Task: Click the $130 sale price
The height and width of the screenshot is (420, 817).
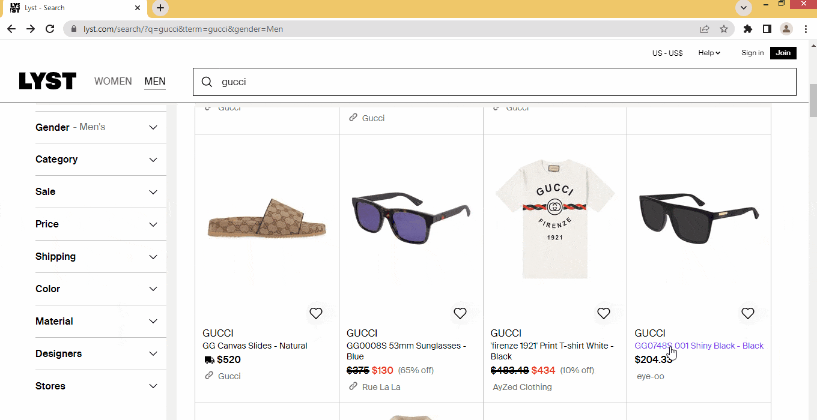Action: tap(383, 370)
